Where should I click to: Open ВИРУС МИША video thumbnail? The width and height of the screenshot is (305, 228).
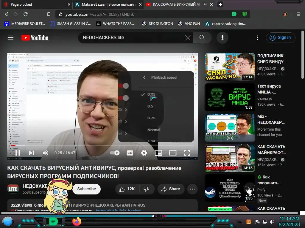(230, 97)
